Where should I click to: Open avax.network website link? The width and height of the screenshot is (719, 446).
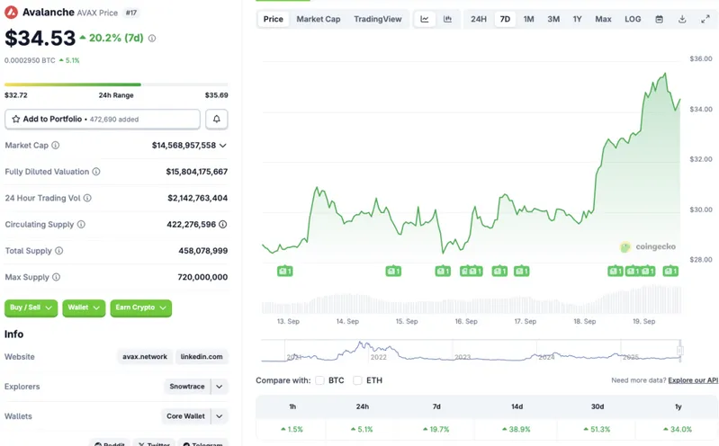pos(145,357)
